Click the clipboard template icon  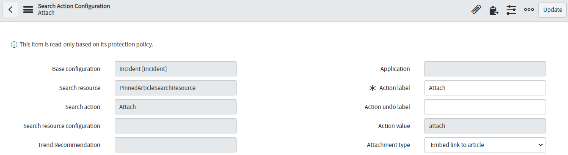(494, 10)
